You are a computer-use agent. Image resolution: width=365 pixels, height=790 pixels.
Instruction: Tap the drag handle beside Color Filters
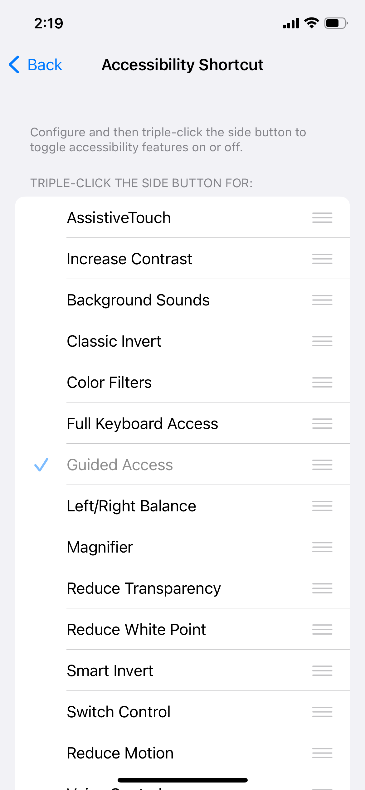[322, 382]
